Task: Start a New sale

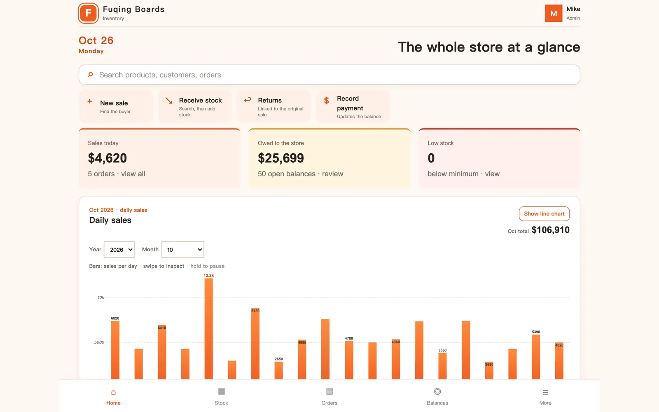Action: pos(116,107)
